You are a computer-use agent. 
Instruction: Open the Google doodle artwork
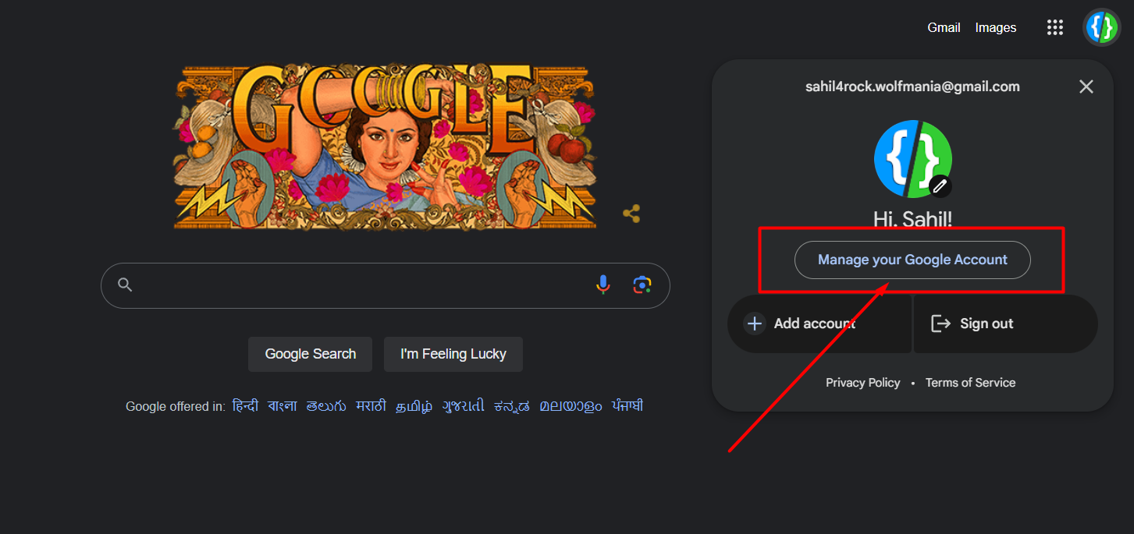coord(384,147)
